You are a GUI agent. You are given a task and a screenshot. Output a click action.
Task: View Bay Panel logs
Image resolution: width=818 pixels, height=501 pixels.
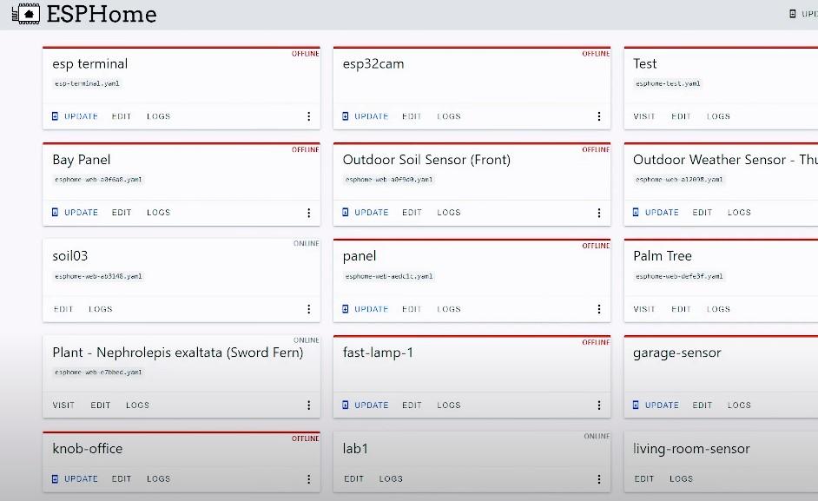click(x=159, y=213)
